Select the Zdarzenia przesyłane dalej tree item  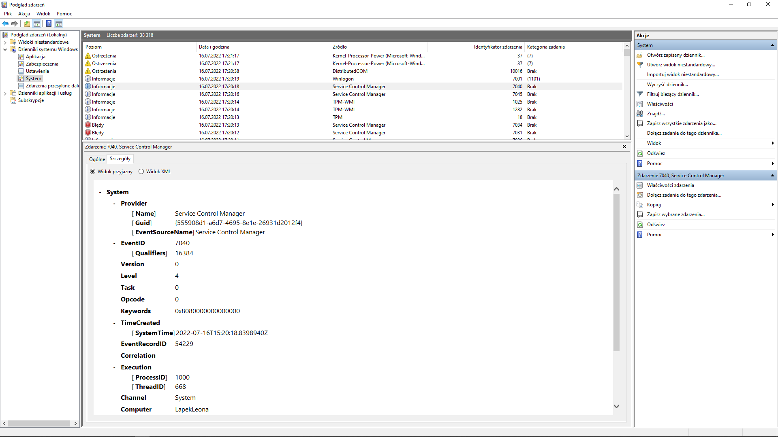click(x=52, y=86)
